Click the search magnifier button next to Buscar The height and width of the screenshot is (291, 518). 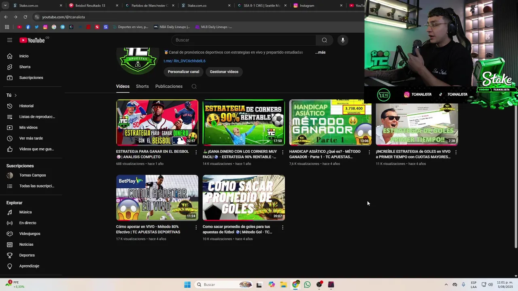pos(324,40)
